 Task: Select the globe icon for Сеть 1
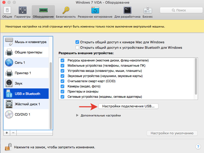[x=9, y=62]
